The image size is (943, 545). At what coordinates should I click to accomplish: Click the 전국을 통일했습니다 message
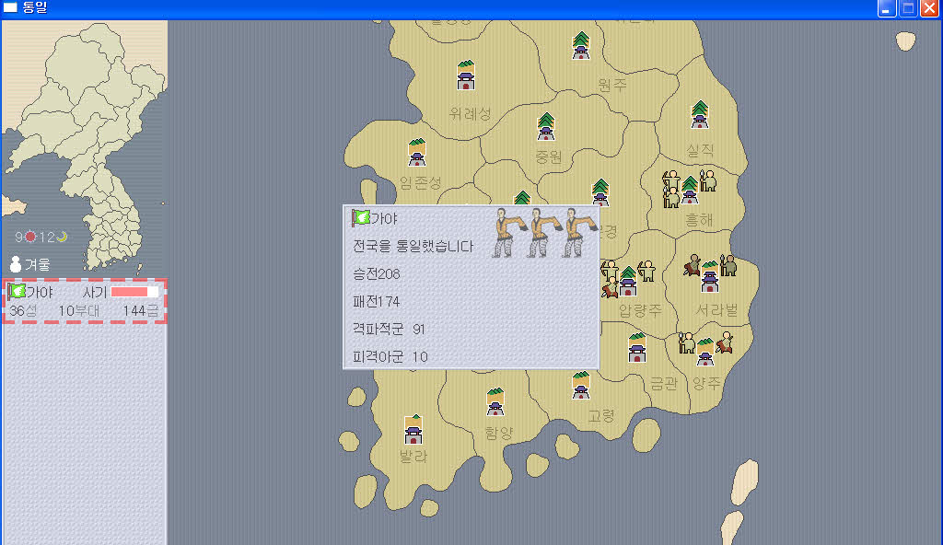(x=413, y=246)
